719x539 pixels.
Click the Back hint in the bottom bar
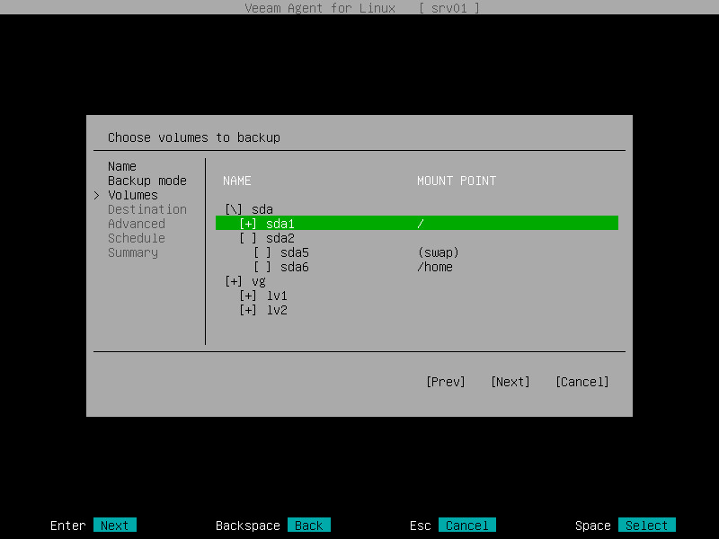click(x=308, y=526)
